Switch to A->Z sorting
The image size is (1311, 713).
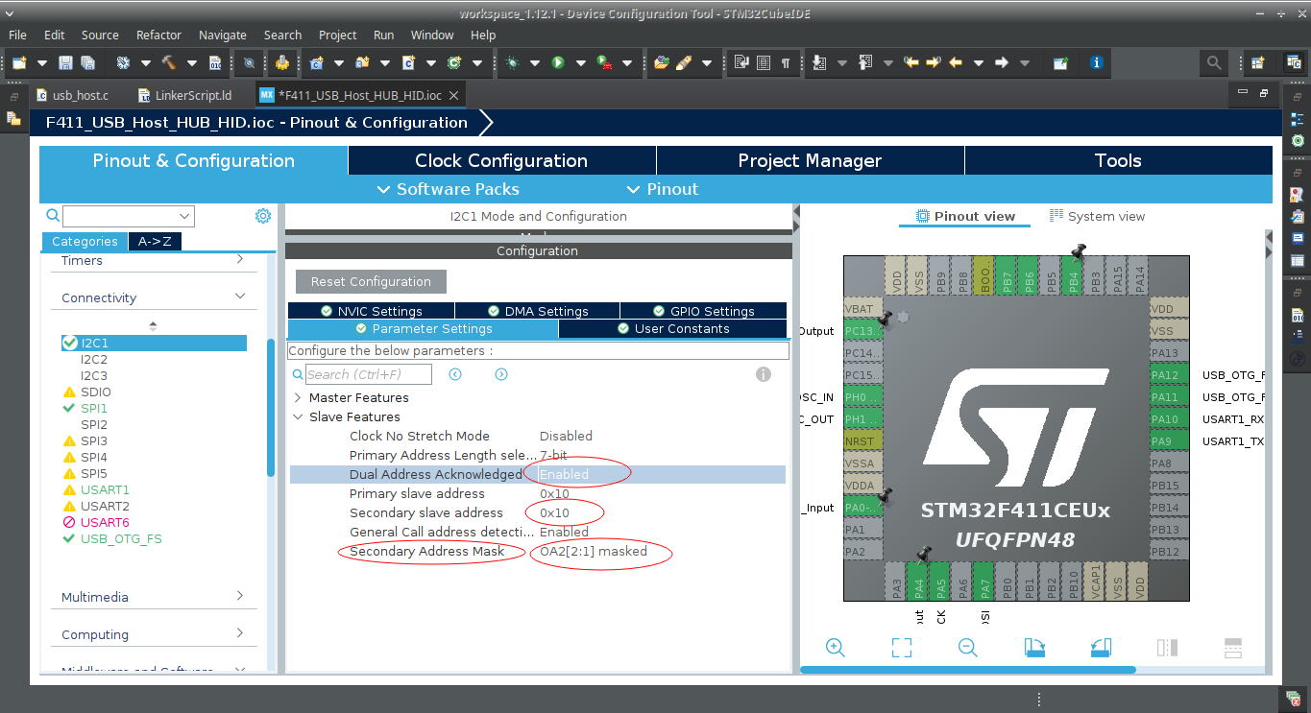pyautogui.click(x=155, y=242)
